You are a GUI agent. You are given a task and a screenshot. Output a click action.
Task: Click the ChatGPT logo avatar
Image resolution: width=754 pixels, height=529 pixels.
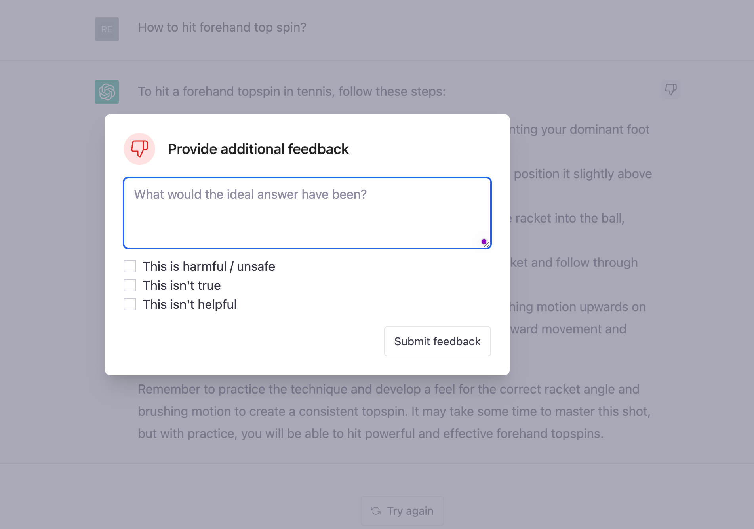coord(107,92)
